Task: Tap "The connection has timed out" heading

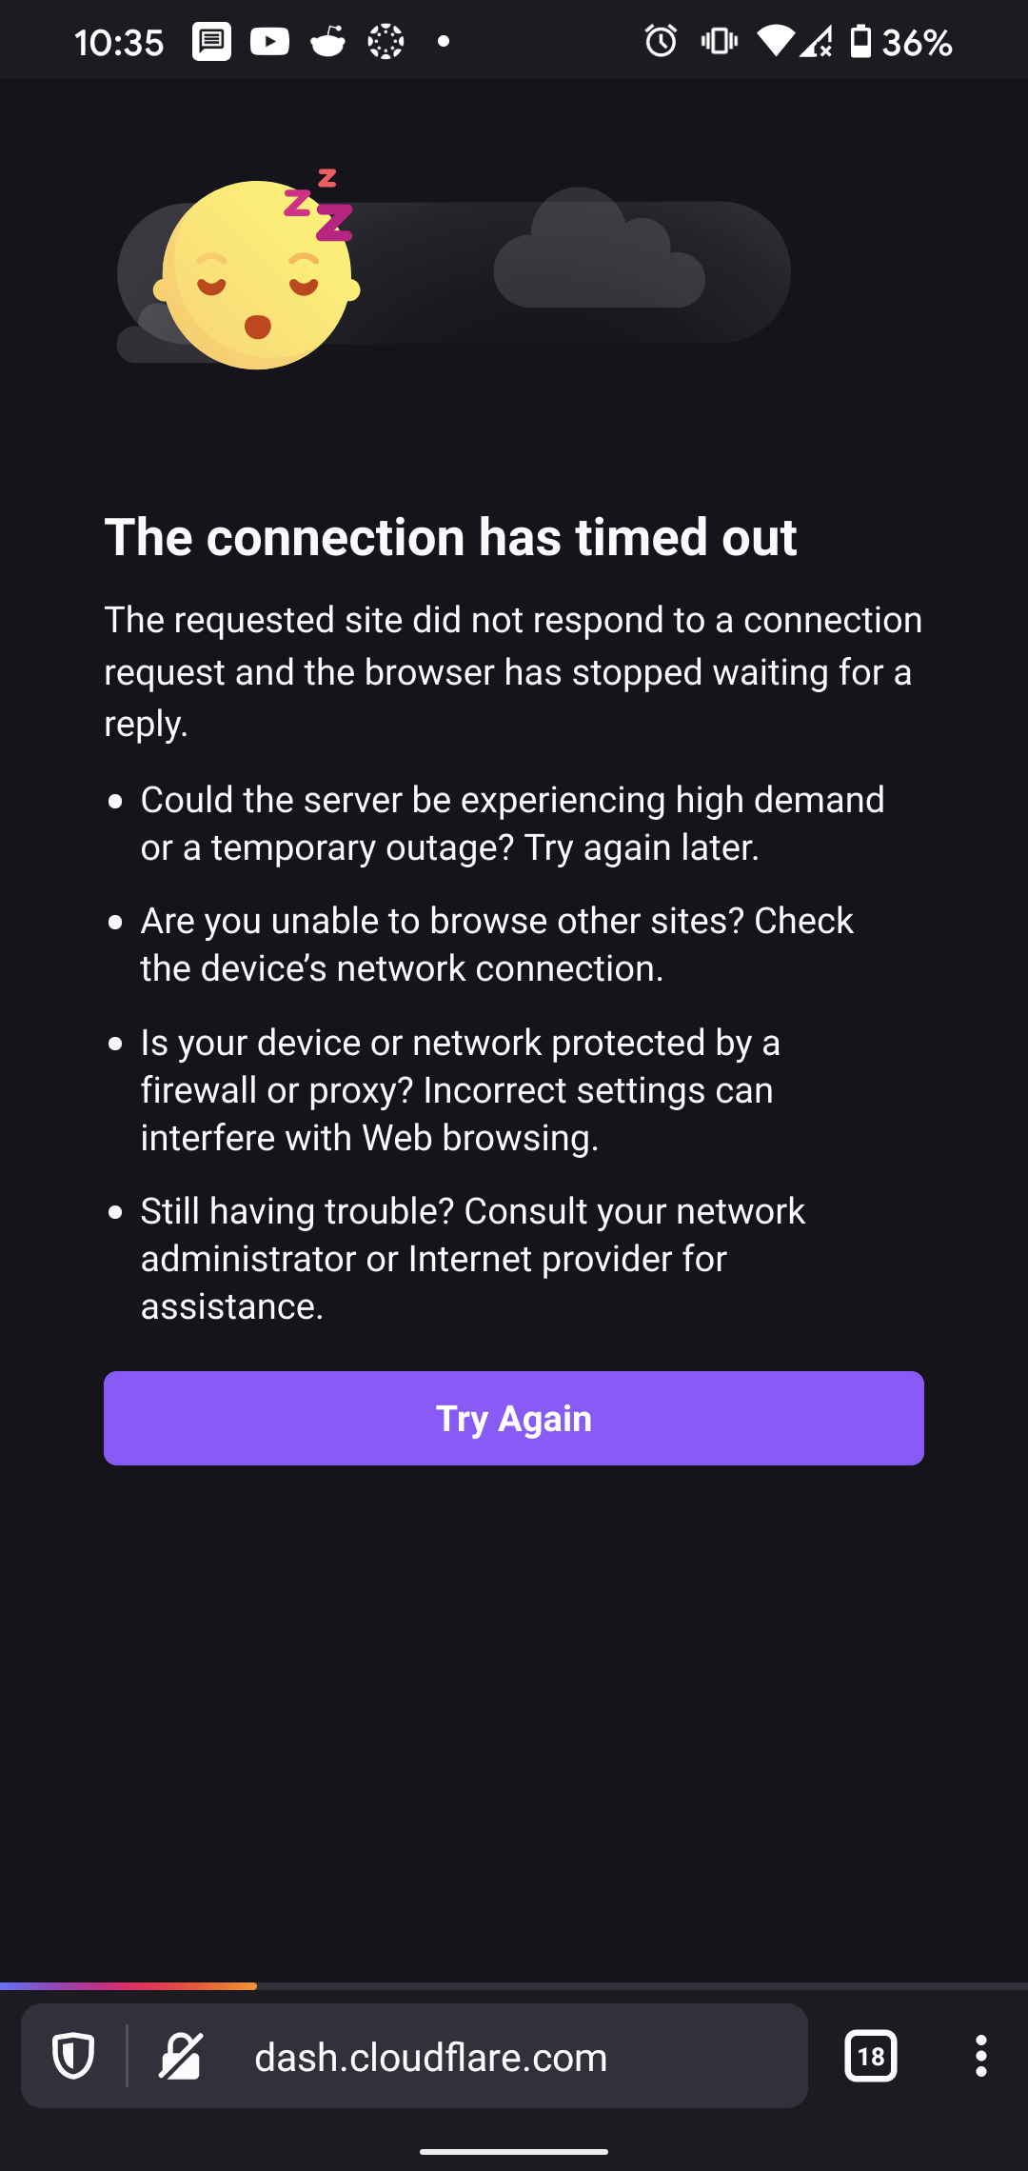Action: point(450,537)
